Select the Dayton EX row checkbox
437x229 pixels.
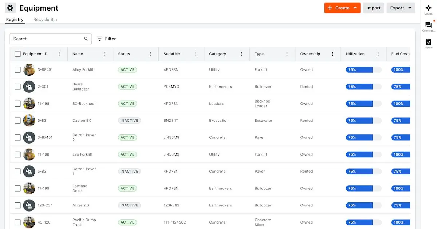click(17, 120)
